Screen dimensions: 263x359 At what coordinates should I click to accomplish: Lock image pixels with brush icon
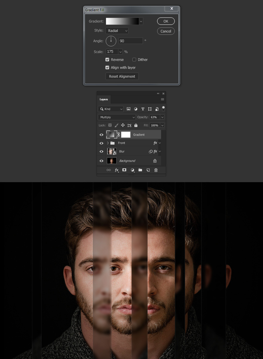click(116, 125)
